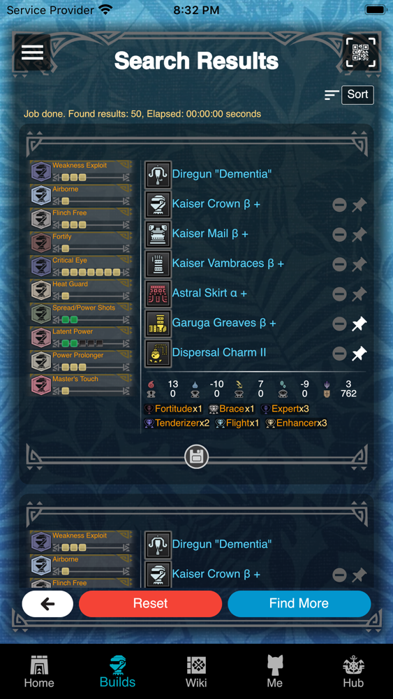This screenshot has width=393, height=699.
Task: Tap the QR code scanner icon
Action: coord(360,52)
